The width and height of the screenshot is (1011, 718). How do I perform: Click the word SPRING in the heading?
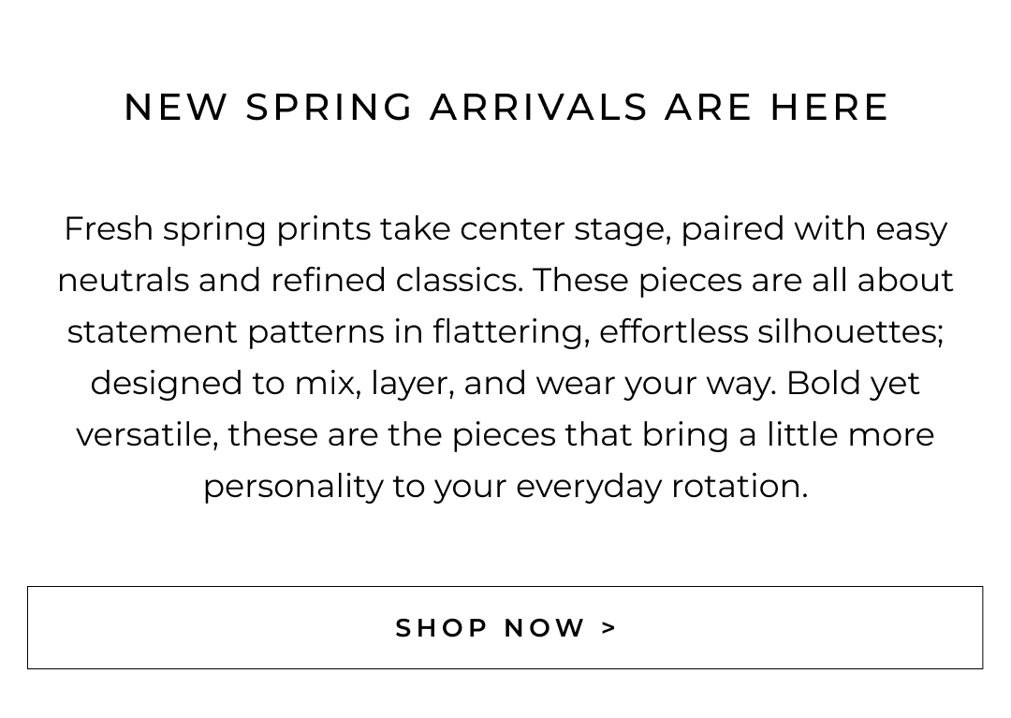(329, 108)
